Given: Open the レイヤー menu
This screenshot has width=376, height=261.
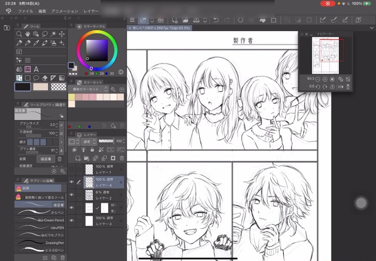Looking at the screenshot, I should coord(91,11).
